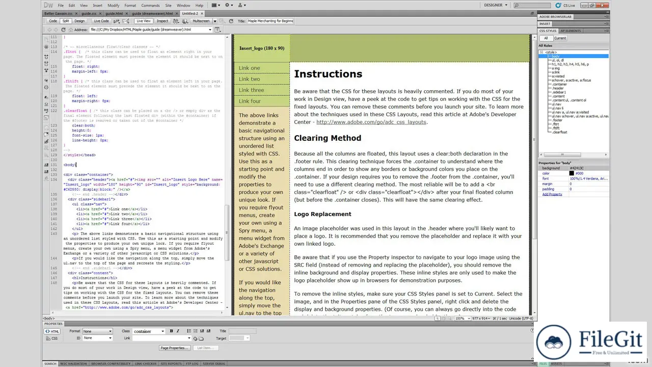Click the Text Indent icon in Properties
The height and width of the screenshot is (367, 652).
pos(208,331)
